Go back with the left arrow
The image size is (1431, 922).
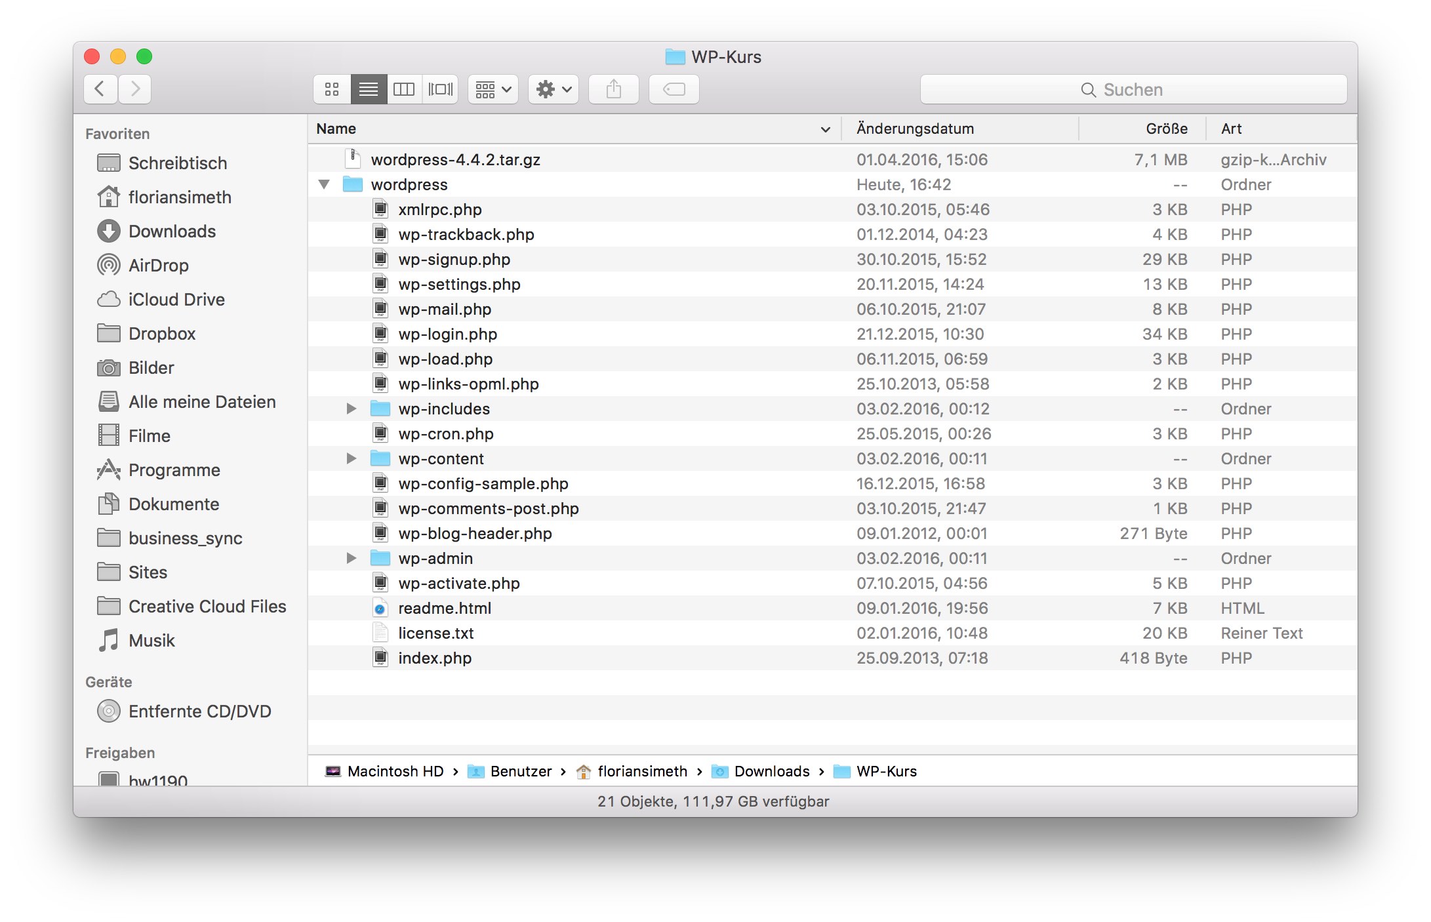[100, 89]
